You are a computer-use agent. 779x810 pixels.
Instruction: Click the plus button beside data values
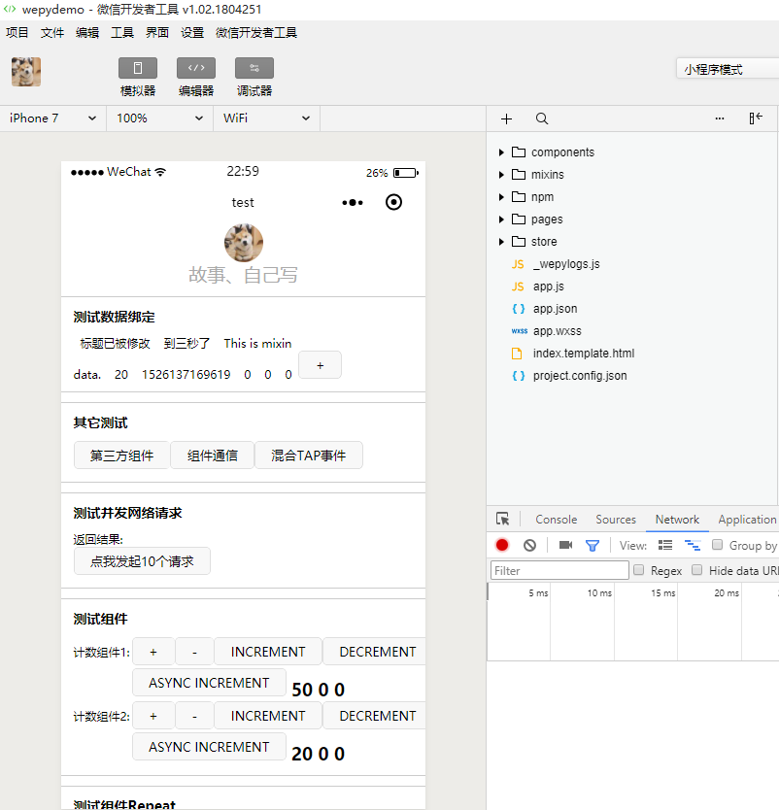320,365
